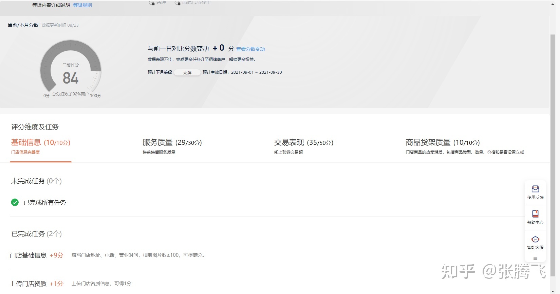This screenshot has width=560, height=294.
Task: Click the green completed checkmark icon
Action: click(x=15, y=202)
